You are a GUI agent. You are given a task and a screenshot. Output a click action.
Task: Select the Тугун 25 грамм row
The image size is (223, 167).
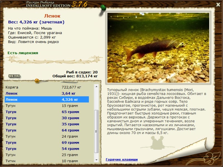[47, 155]
